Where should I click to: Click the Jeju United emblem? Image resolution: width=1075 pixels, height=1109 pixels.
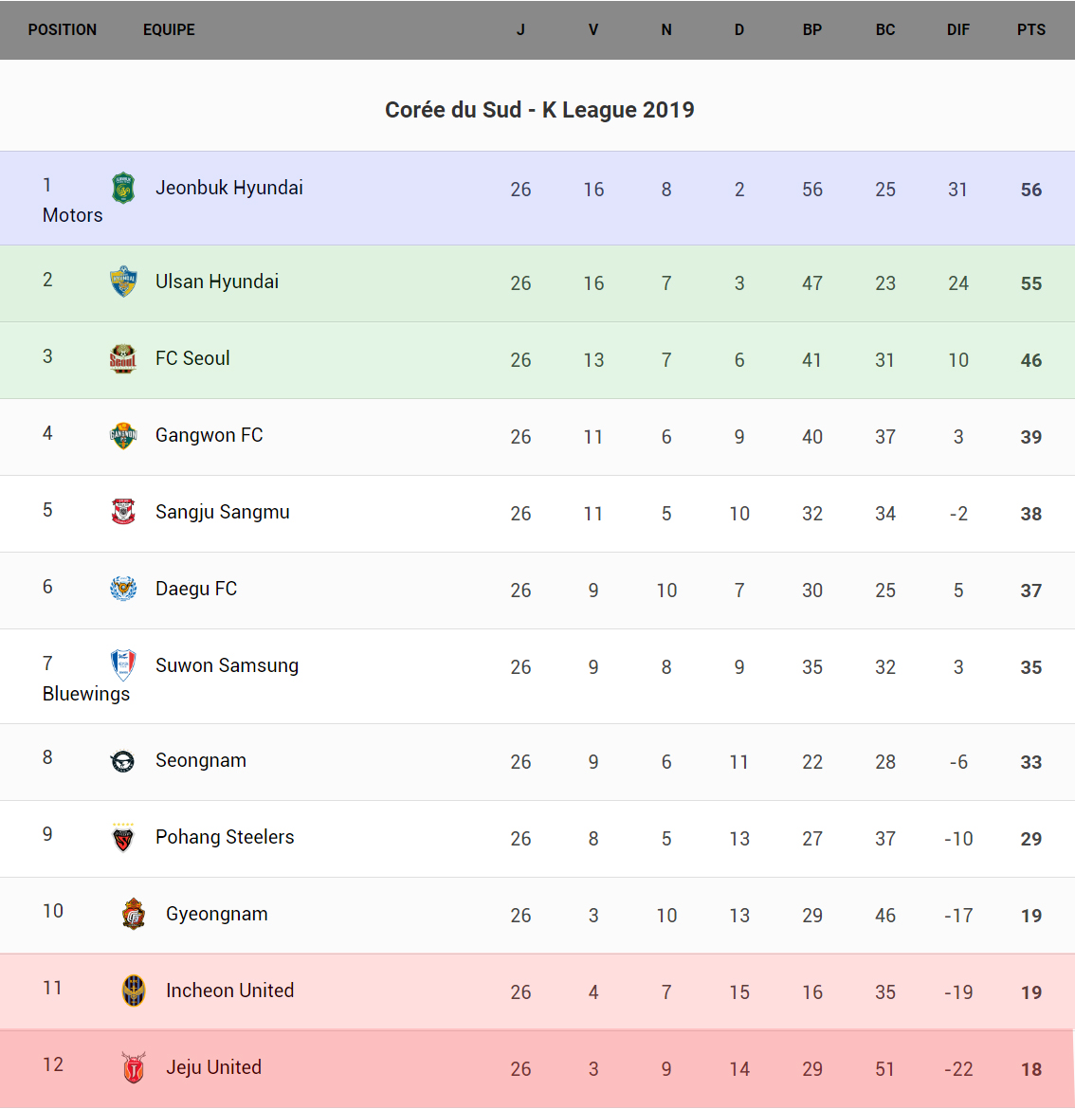(x=134, y=1067)
